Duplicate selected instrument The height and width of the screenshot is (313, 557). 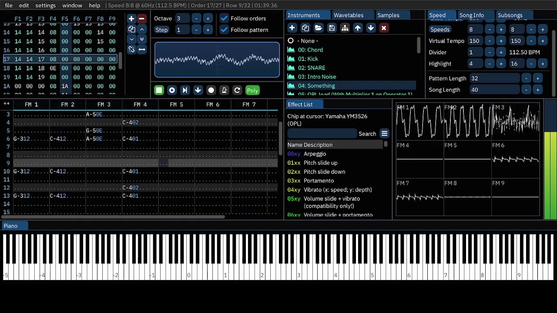tap(305, 28)
